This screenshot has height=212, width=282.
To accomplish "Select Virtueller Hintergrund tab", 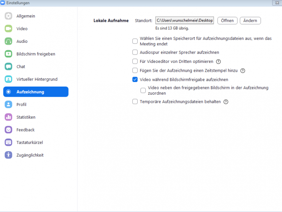I will pyautogui.click(x=36, y=79).
